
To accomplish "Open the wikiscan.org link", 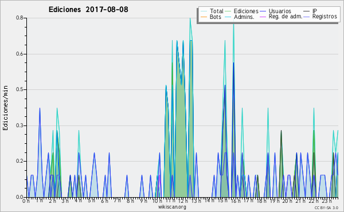I will pos(172,207).
